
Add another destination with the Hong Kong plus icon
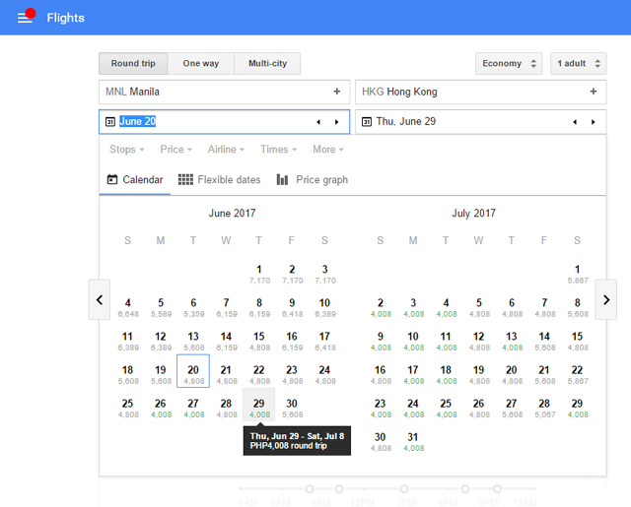tap(594, 92)
